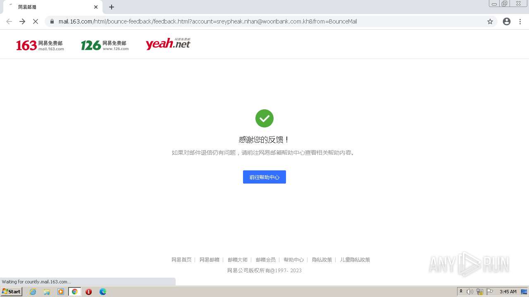Close the 网易邮箱 tab
Screen dimensions: 529x297
pyautogui.click(x=96, y=7)
